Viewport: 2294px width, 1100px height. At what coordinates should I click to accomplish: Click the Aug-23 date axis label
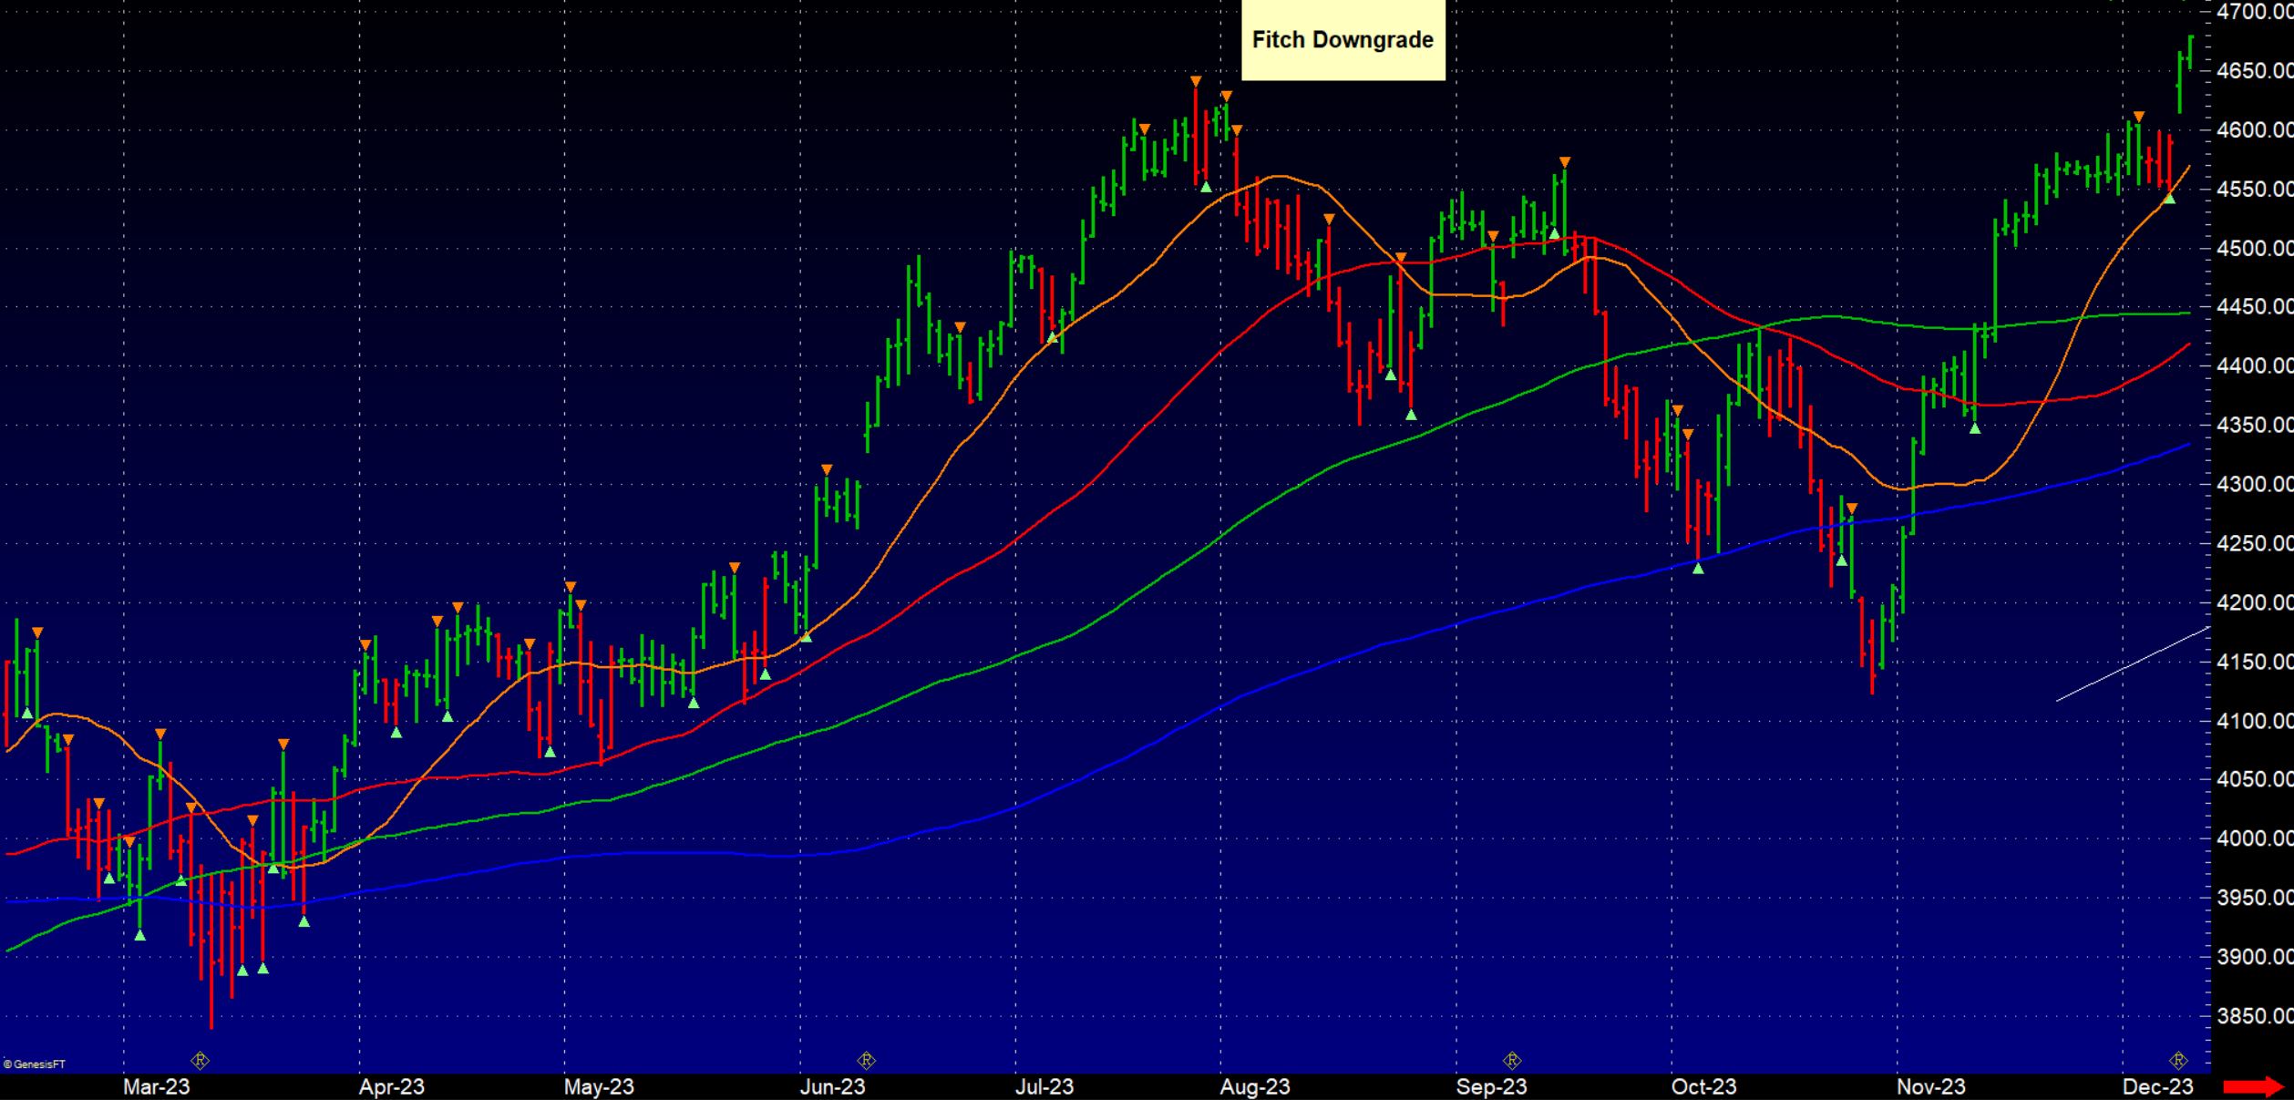coord(1254,1086)
